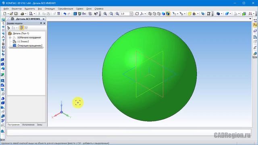
Task: Select Эскиз:2 in the model tree
Action: [23, 41]
